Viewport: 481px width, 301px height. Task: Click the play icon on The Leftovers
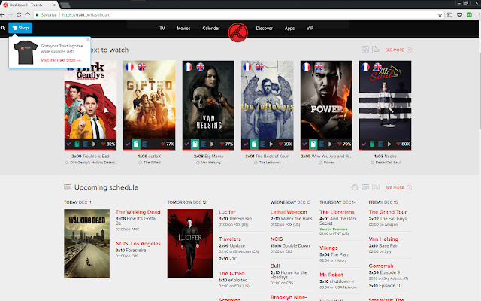271,144
